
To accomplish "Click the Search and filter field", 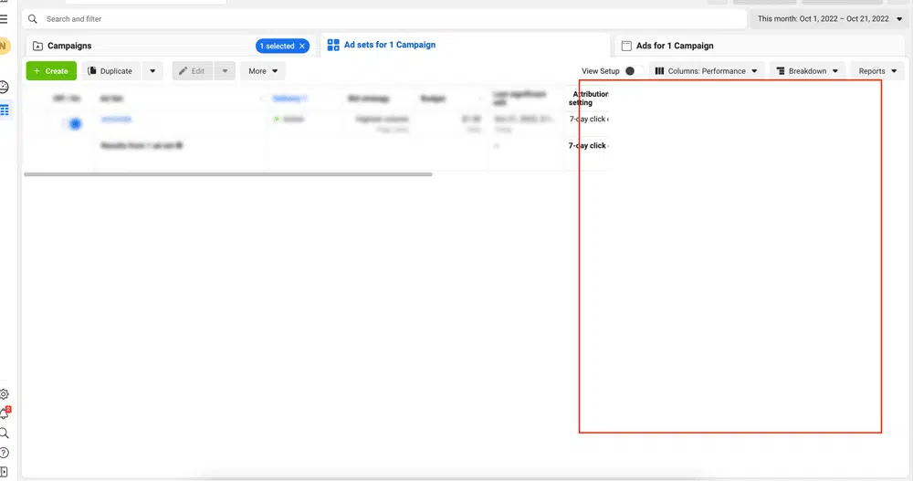I will click(x=383, y=18).
